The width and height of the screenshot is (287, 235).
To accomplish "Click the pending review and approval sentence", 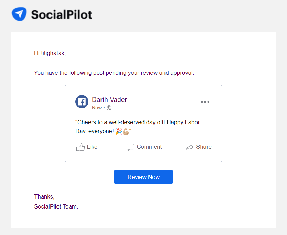I will 114,73.
